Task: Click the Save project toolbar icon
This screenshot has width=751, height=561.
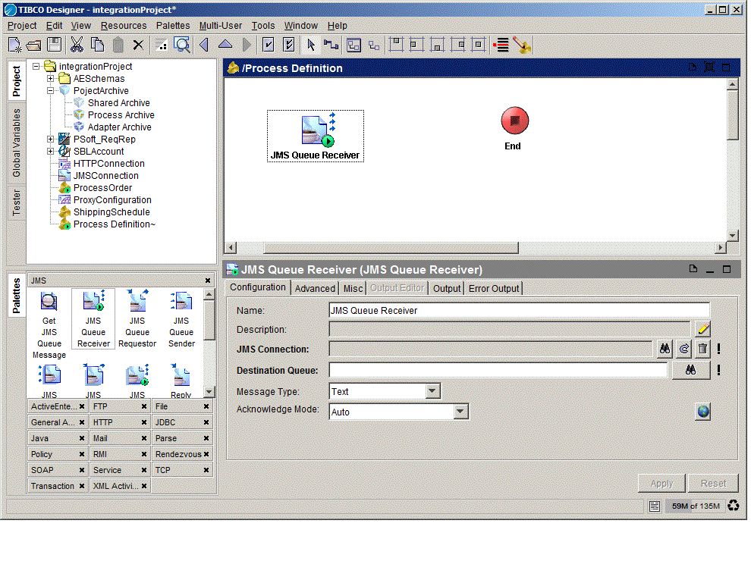Action: pyautogui.click(x=55, y=45)
